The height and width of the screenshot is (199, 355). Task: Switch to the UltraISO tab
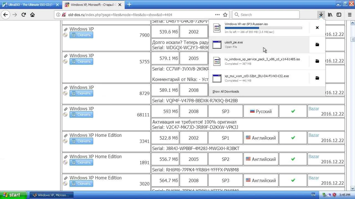[31, 5]
